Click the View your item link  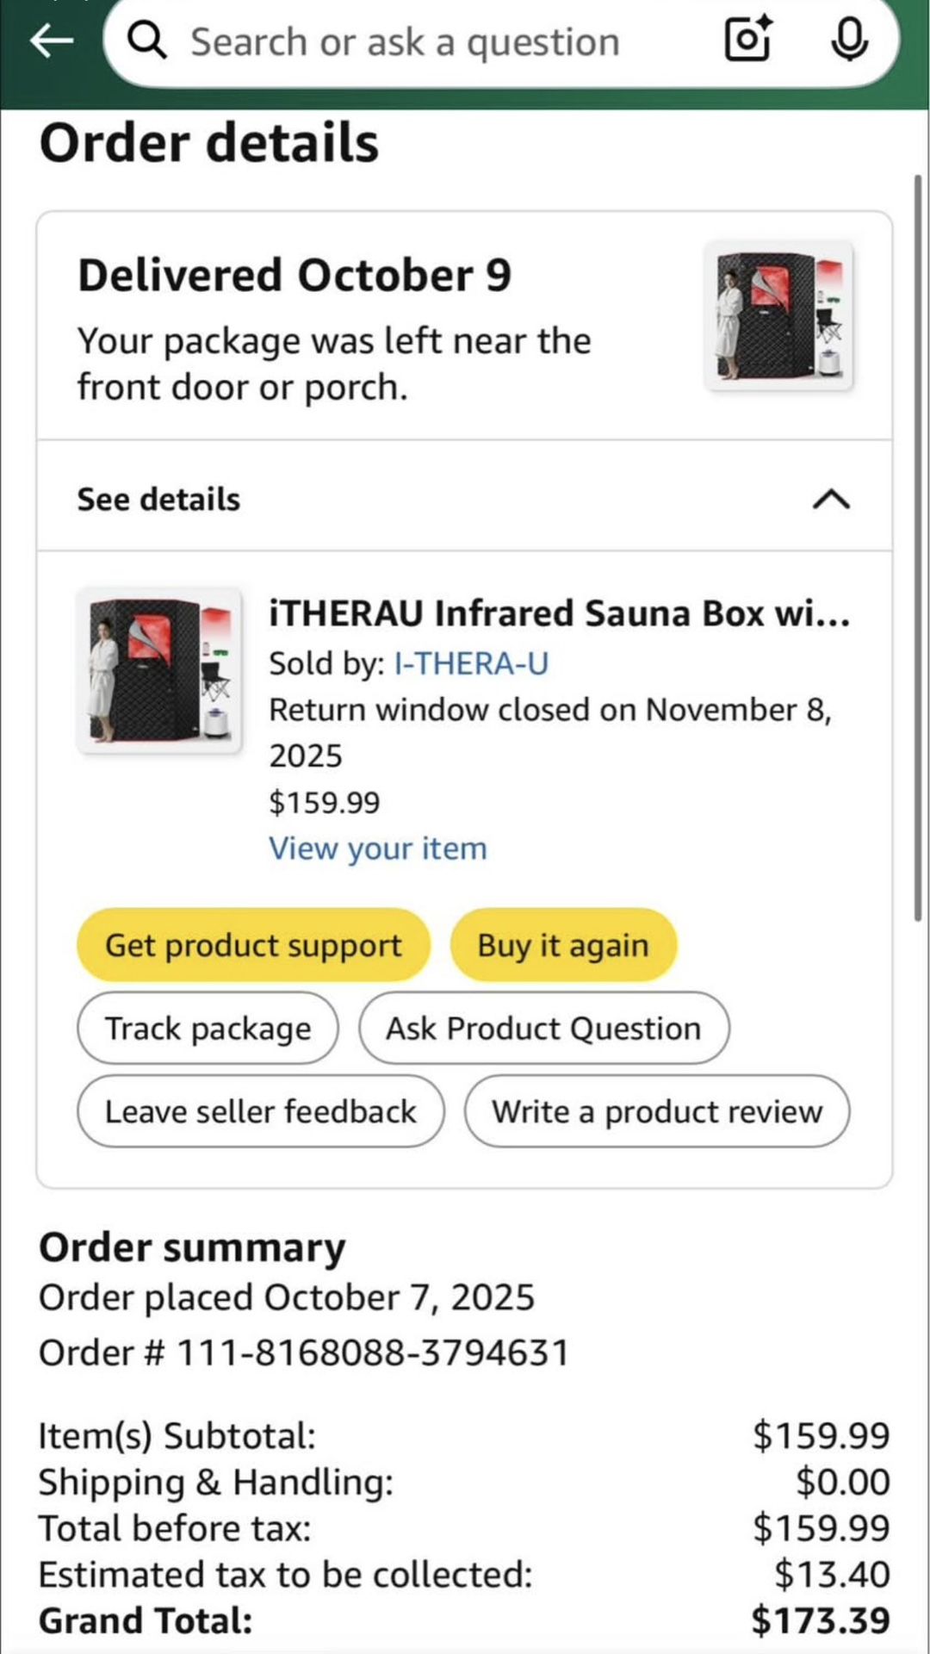378,849
